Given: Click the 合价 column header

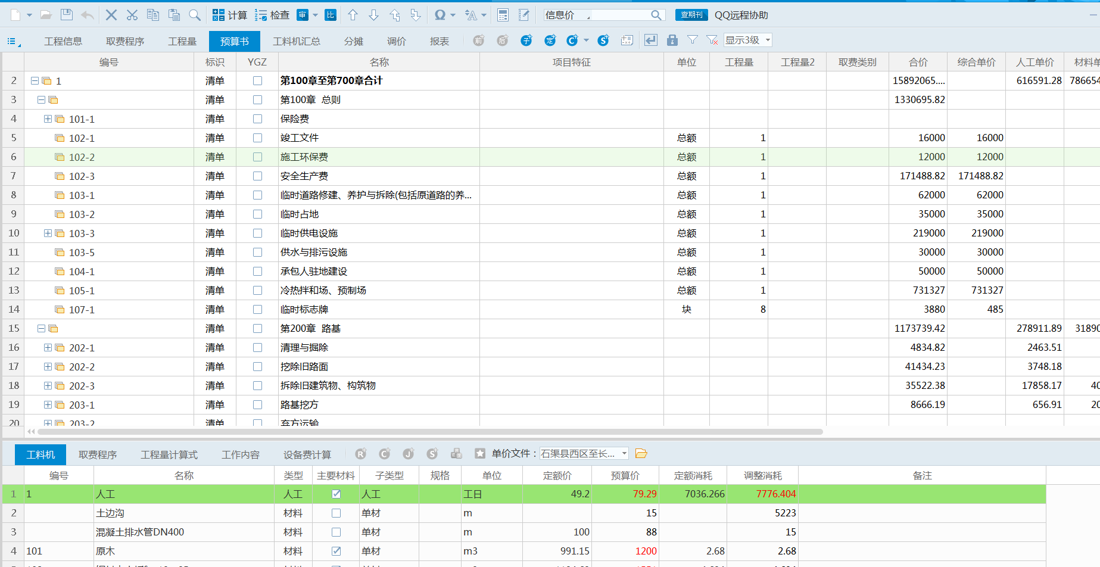Looking at the screenshot, I should [918, 62].
